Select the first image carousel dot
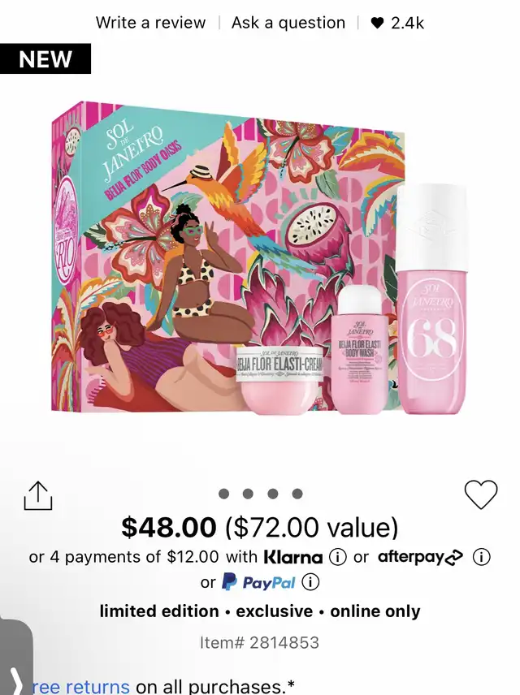Viewport: 520px width, 695px height. [x=224, y=494]
